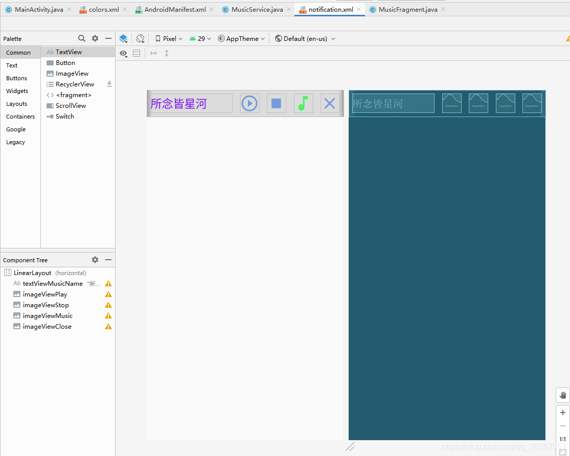Open the API level 29 dropdown
Viewport: 570px width, 456px height.
[200, 38]
